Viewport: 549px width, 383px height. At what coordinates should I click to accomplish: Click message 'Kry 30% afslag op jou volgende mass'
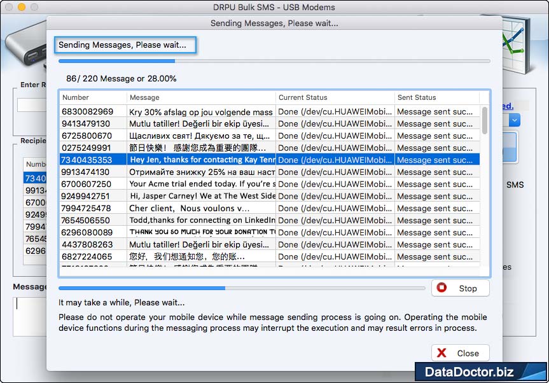[x=201, y=112]
